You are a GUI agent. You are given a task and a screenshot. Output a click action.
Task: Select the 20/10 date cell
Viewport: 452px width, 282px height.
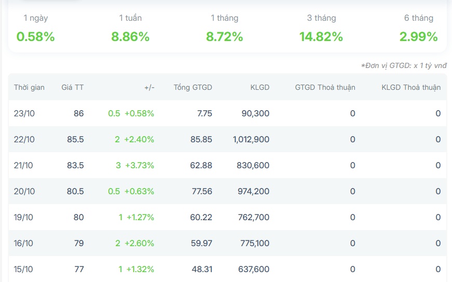[24, 191]
